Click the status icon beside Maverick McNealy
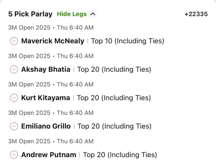The width and height of the screenshot is (216, 167). click(14, 41)
